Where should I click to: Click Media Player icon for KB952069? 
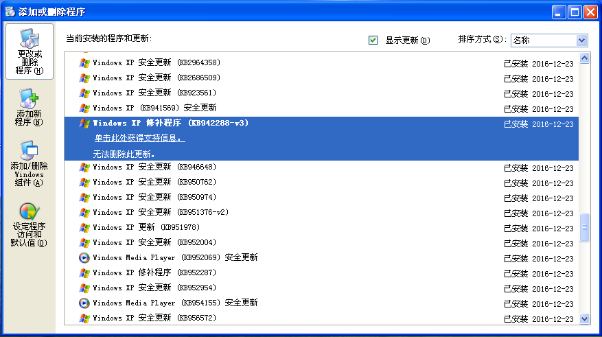pos(84,257)
